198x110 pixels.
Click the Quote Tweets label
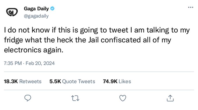79,82
